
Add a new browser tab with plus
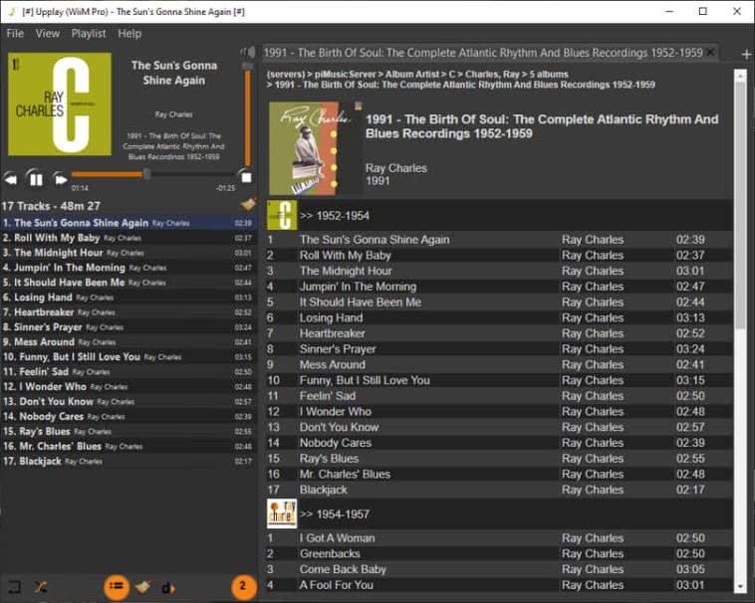pyautogui.click(x=746, y=55)
